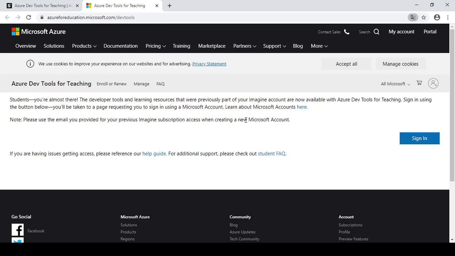Select the Enroll or Renew tab

[x=112, y=84]
